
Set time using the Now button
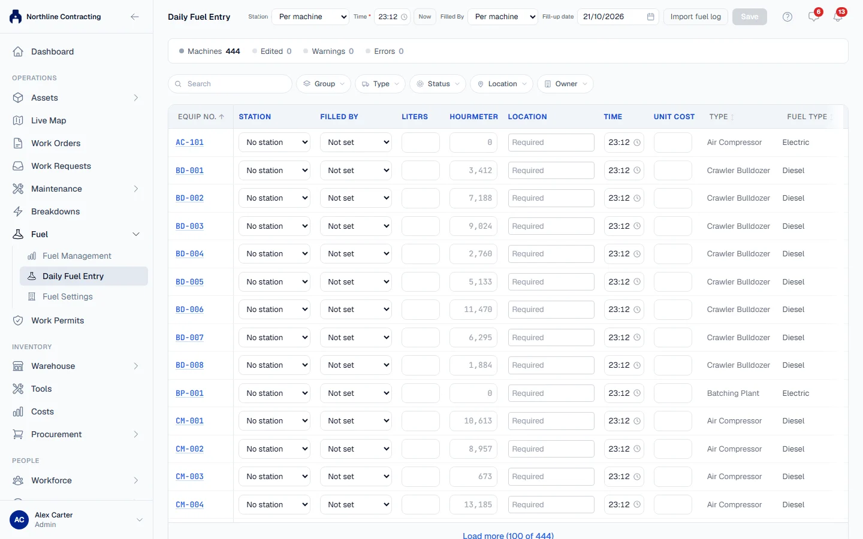[x=425, y=17]
